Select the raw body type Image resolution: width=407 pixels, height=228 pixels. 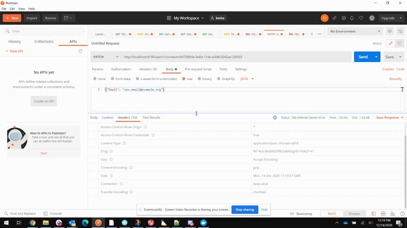tap(187, 79)
